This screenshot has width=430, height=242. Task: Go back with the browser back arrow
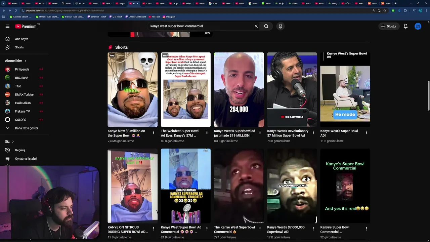pos(4,10)
